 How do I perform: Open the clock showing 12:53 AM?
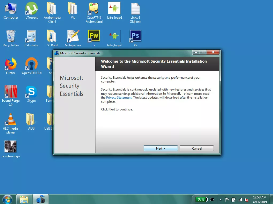259,199
